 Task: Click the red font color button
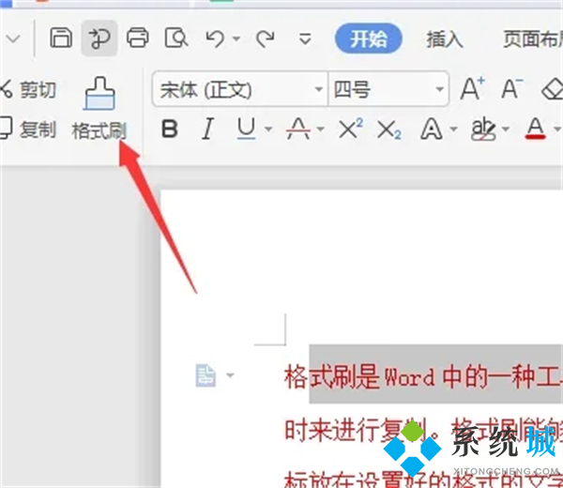536,130
